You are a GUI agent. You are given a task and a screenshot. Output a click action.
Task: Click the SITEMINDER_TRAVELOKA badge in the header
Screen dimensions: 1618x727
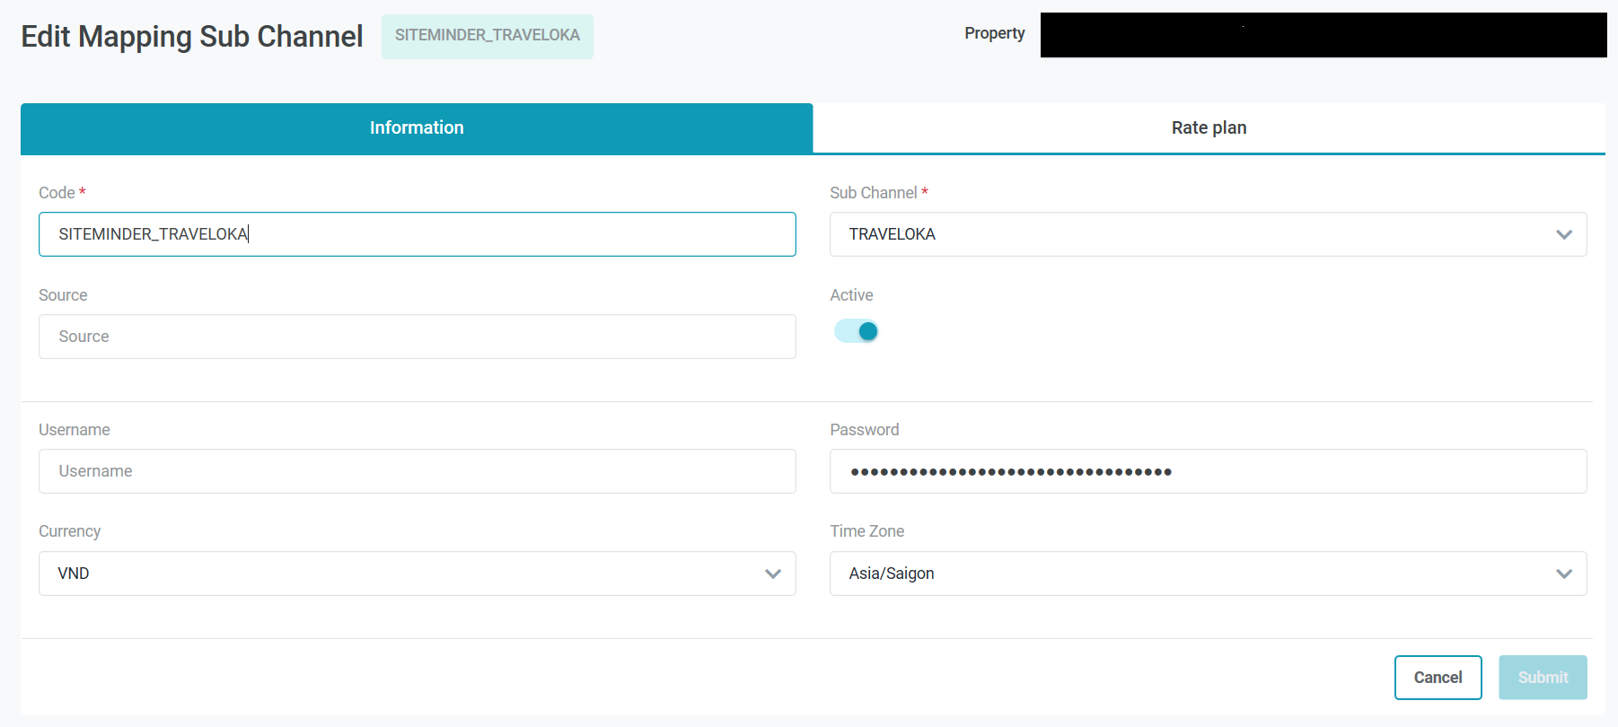coord(488,36)
